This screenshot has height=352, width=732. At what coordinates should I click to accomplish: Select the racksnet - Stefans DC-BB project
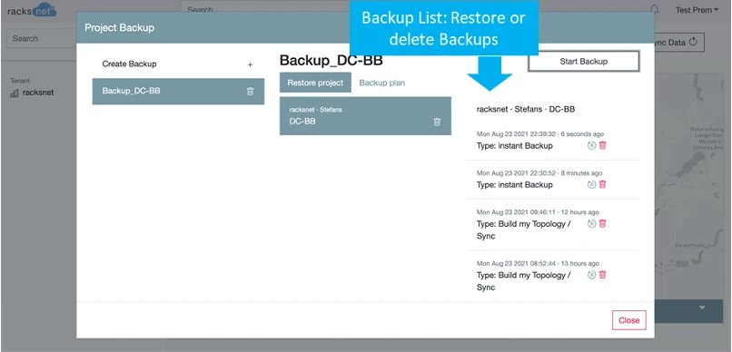pos(365,116)
